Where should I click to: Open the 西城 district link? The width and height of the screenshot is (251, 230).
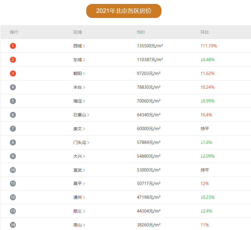tap(78, 46)
